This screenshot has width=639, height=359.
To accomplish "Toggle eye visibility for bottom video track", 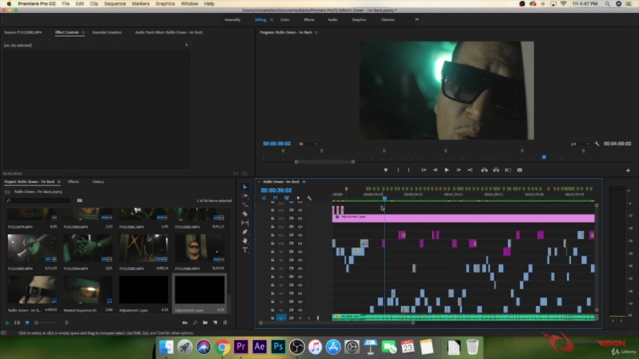I will (300, 310).
